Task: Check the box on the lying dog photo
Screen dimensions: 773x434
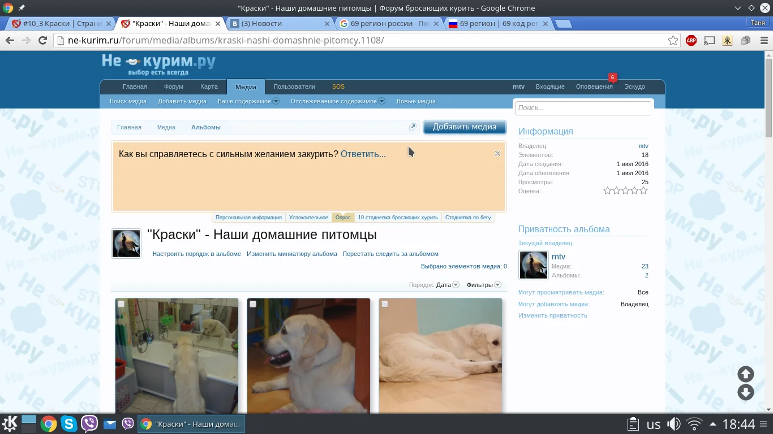Action: [x=385, y=305]
